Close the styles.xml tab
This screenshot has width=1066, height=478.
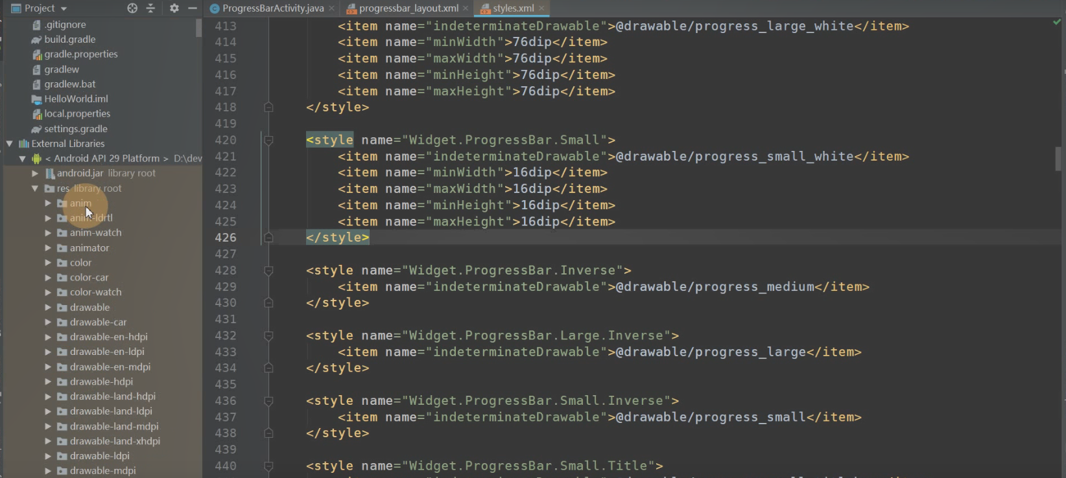[x=541, y=8]
